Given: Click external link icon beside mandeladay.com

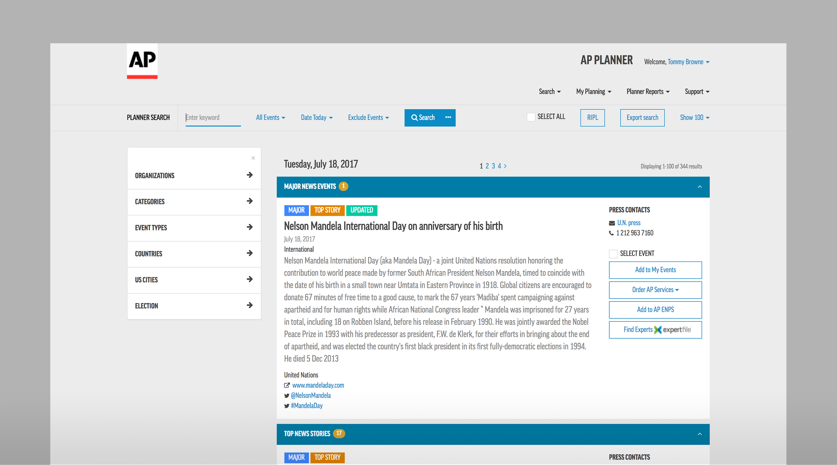Looking at the screenshot, I should 287,385.
